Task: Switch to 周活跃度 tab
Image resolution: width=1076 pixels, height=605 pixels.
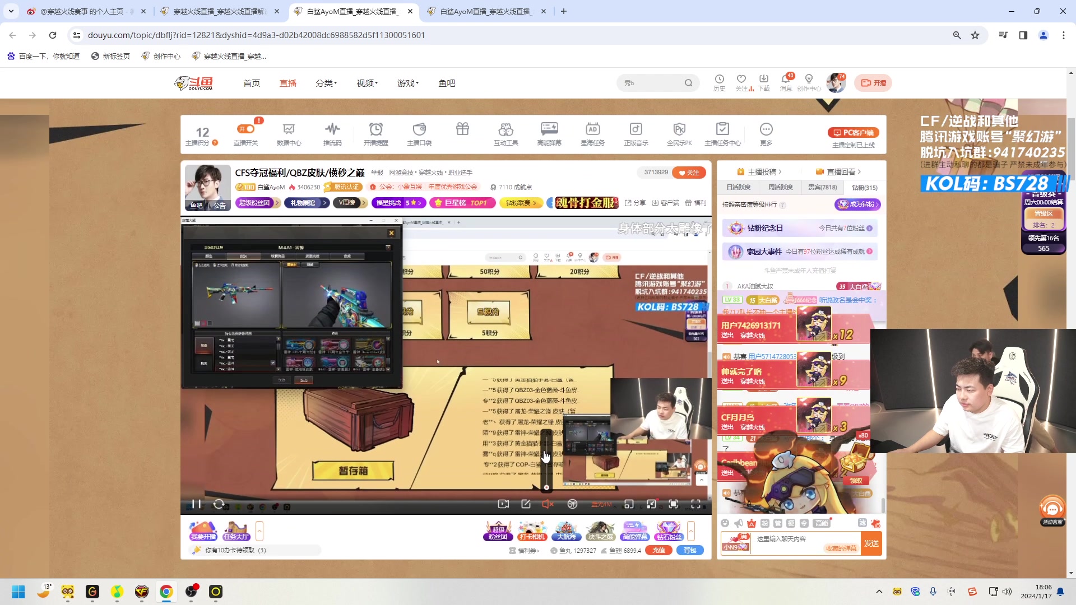Action: (780, 187)
